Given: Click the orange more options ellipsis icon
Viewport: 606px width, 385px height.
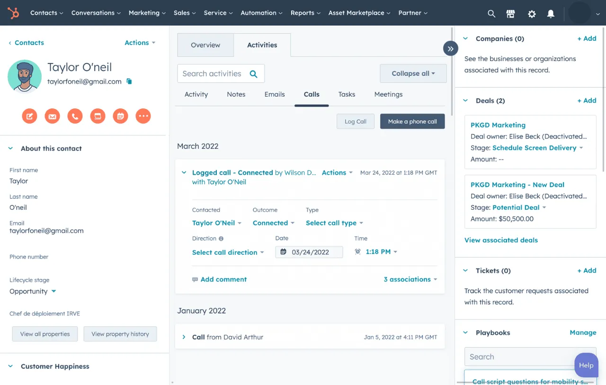Looking at the screenshot, I should click(143, 116).
